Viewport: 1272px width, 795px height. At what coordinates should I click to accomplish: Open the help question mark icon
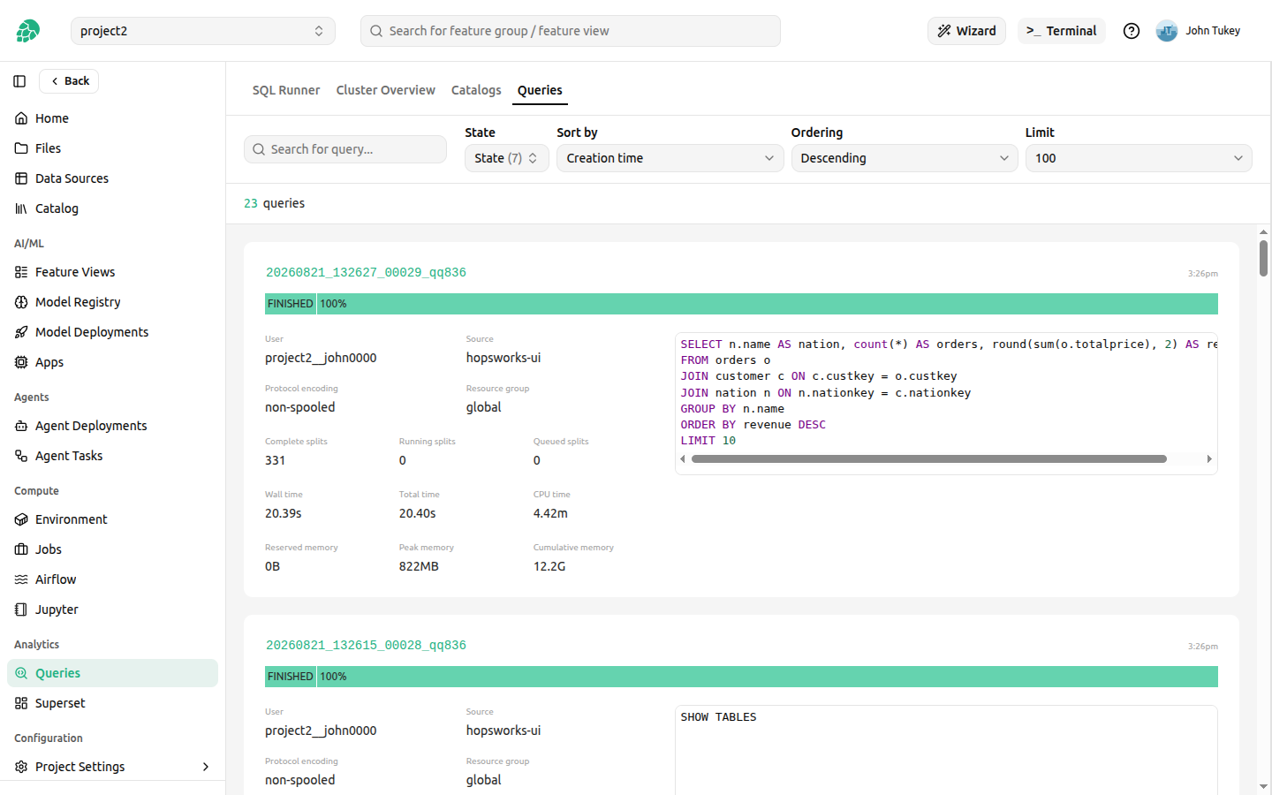(x=1132, y=31)
